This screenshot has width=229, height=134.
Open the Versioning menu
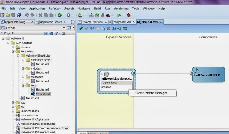(121, 9)
